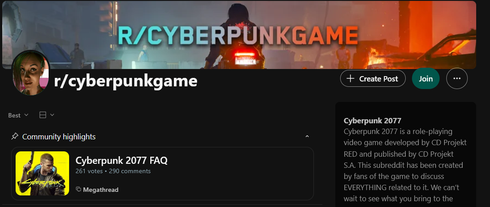
Task: Expand the layout view dropdown arrow
Action: pos(52,115)
